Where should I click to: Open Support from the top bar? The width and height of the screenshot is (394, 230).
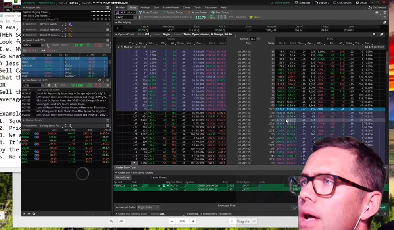point(321,2)
